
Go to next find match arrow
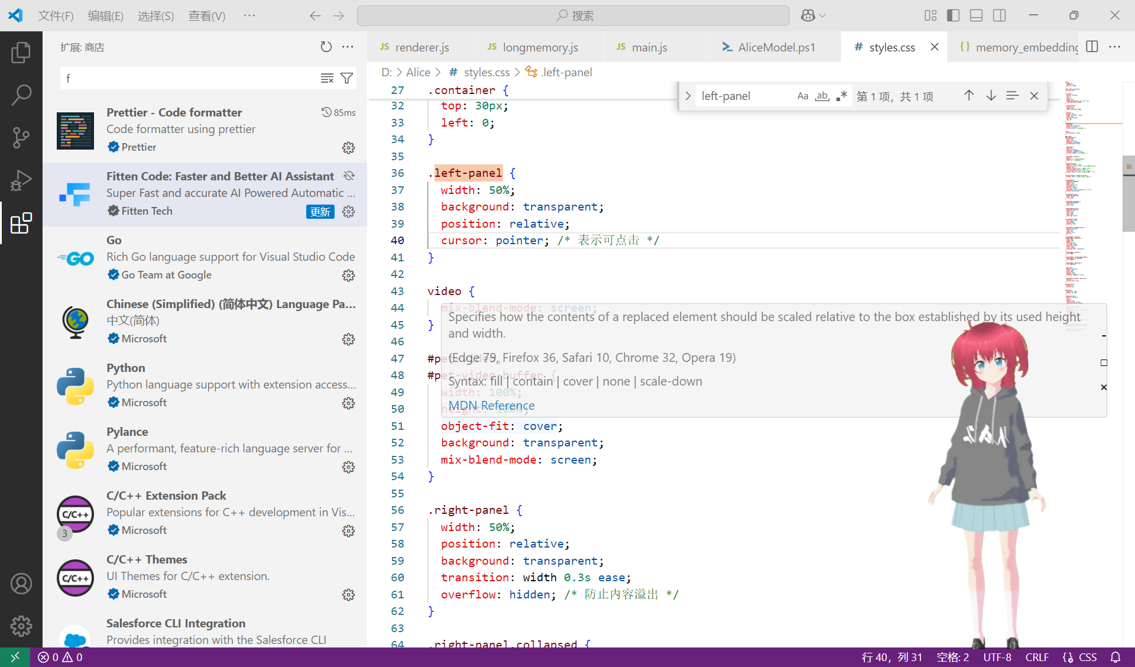991,96
